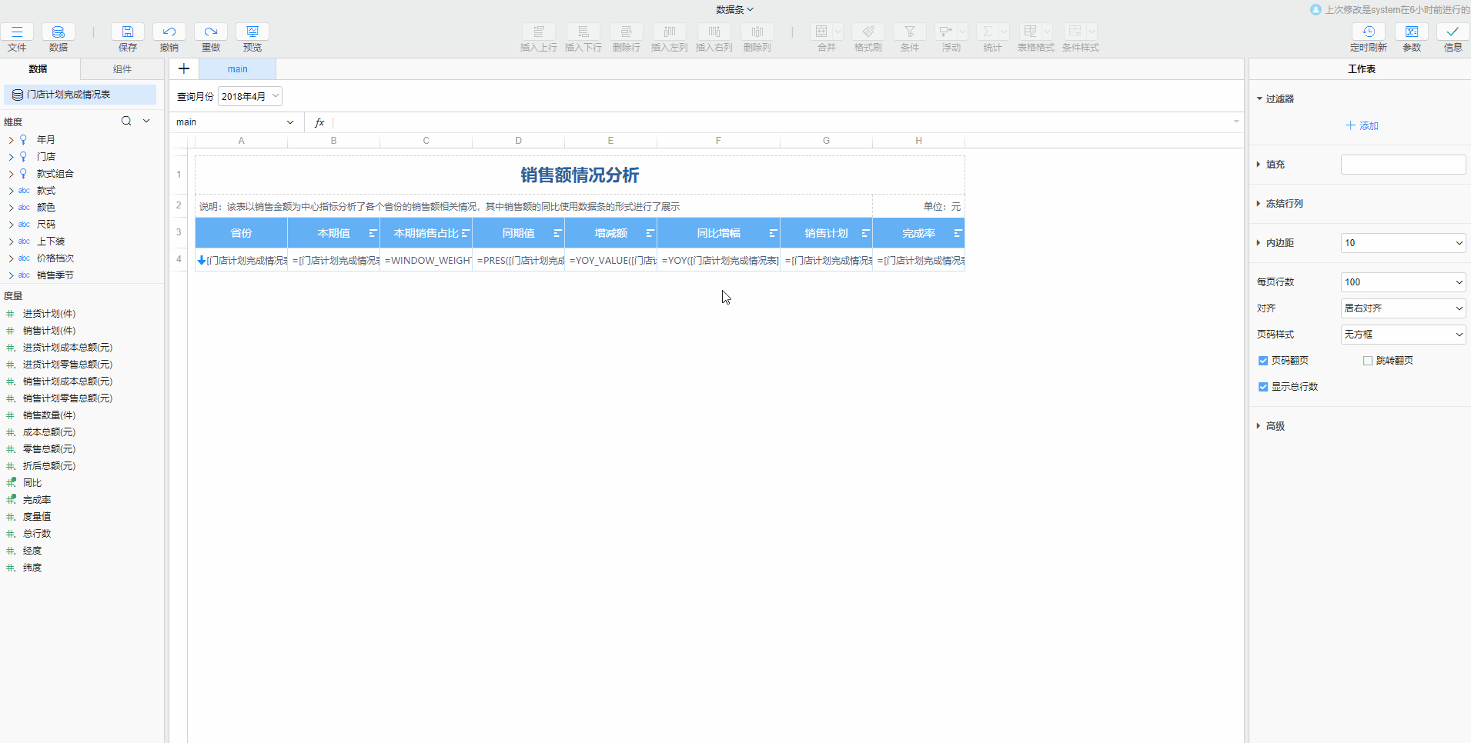
Task: Switch to the 组件 tab
Action: click(x=122, y=69)
